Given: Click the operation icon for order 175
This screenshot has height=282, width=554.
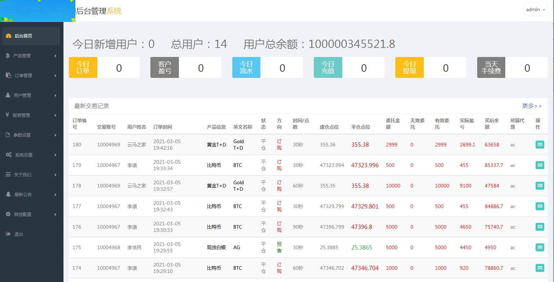Looking at the screenshot, I should coord(540,247).
